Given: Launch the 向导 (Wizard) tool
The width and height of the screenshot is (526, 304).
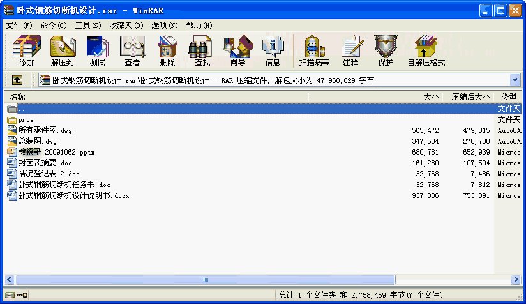Looking at the screenshot, I should pos(237,51).
